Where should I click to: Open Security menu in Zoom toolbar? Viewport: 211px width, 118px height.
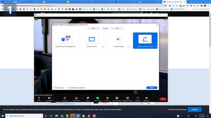pos(65,99)
